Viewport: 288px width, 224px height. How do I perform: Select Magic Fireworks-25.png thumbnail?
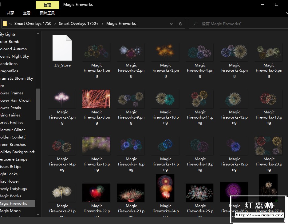(x=200, y=193)
